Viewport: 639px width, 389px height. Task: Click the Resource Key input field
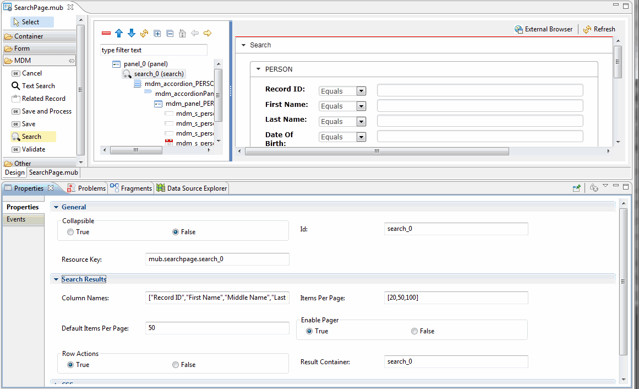[217, 259]
